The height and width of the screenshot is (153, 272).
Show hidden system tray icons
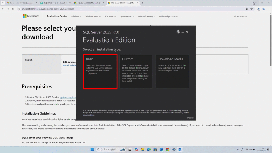pyautogui.click(x=238, y=150)
